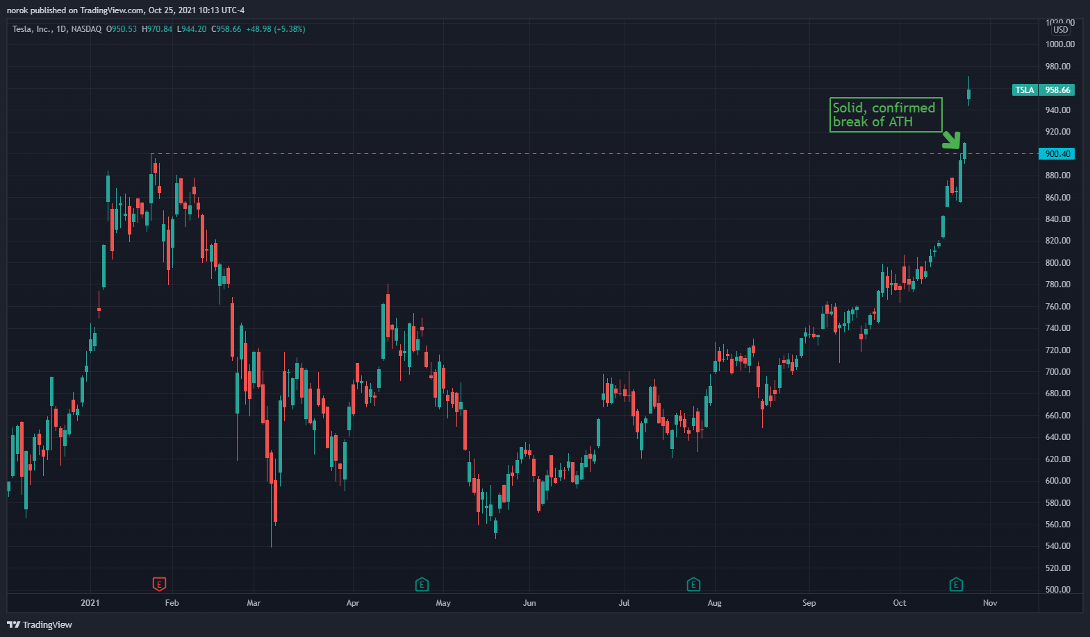Viewport: 1090px width, 637px height.
Task: Click the 980.00 price axis label
Action: pos(1058,67)
